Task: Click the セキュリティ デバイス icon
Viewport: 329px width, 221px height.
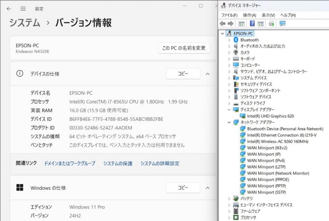Action: point(236,84)
